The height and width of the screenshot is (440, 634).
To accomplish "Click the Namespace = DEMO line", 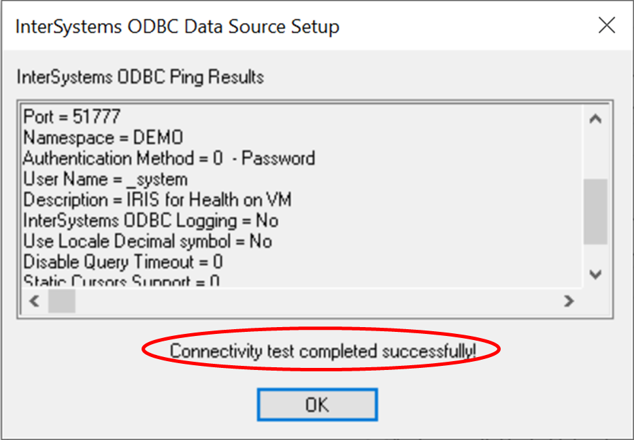I will coord(103,137).
